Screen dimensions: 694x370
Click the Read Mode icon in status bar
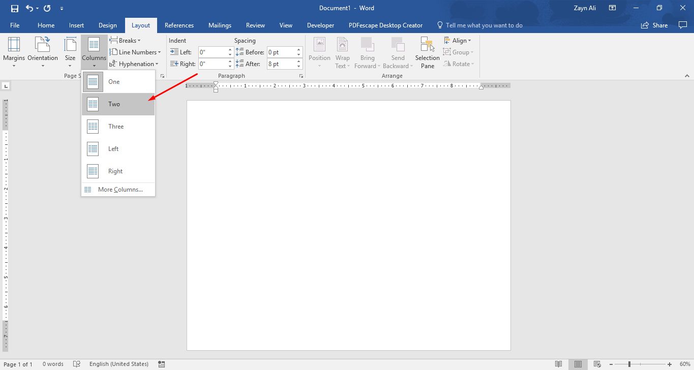pyautogui.click(x=558, y=364)
